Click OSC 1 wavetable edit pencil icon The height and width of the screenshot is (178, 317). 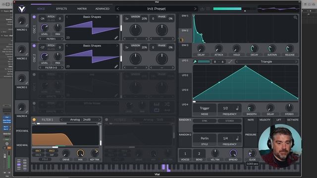pyautogui.click(x=116, y=38)
